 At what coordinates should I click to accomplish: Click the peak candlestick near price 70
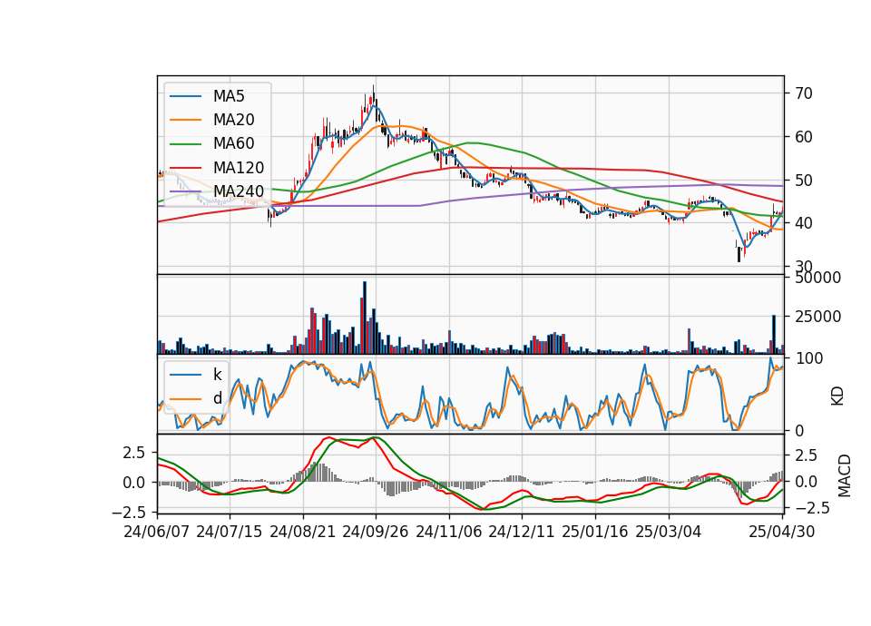(373, 95)
